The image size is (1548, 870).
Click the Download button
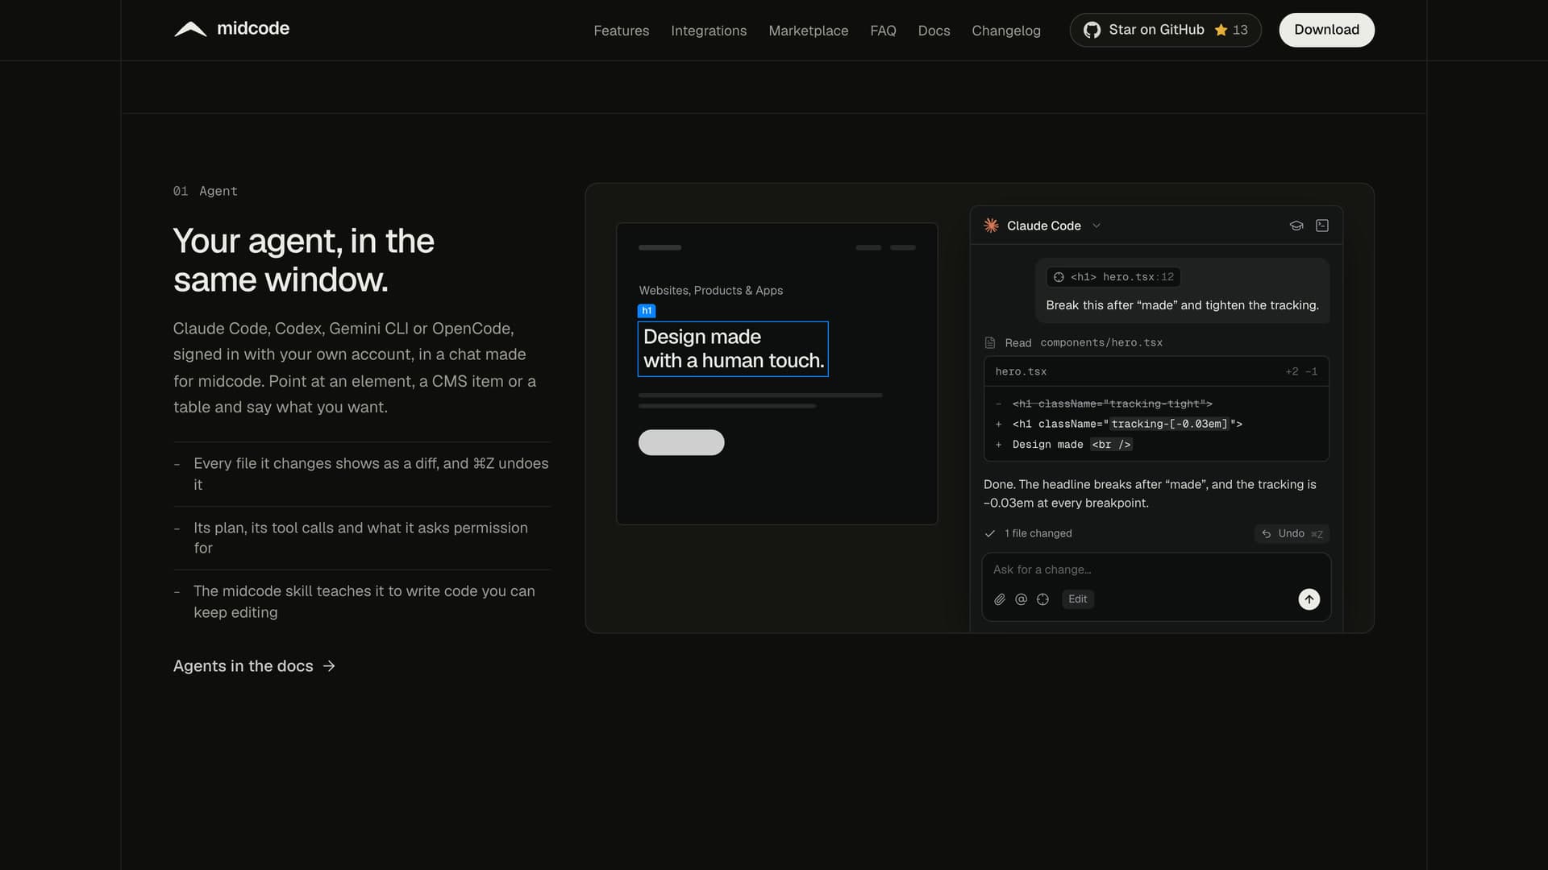(x=1326, y=30)
